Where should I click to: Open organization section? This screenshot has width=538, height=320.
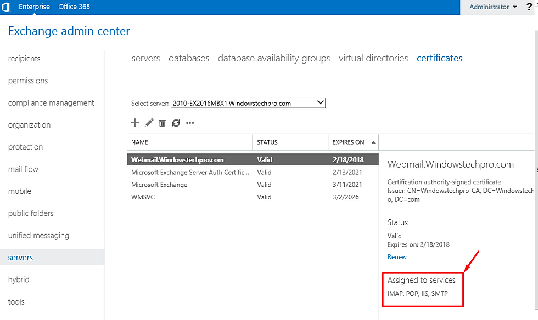click(x=29, y=125)
